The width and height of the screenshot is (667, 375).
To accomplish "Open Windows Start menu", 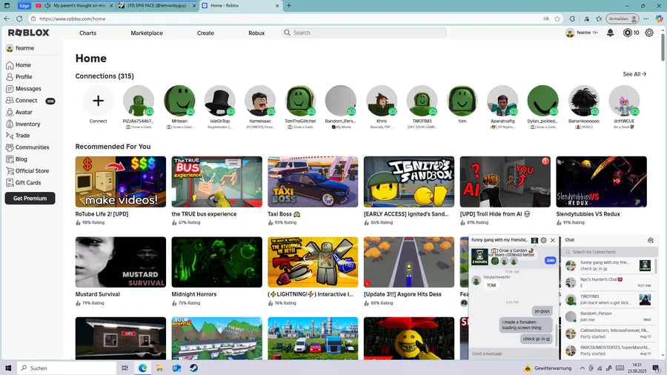I will [x=7, y=368].
